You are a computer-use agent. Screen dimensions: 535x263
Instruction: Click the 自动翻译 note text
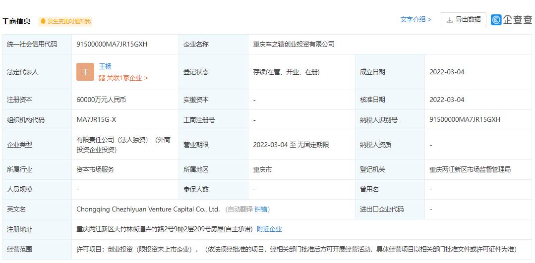[x=240, y=209]
